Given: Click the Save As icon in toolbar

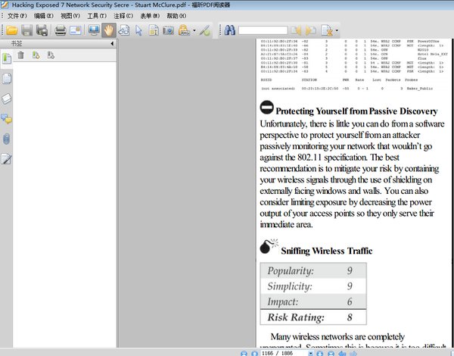Looking at the screenshot, I should pyautogui.click(x=42, y=30).
